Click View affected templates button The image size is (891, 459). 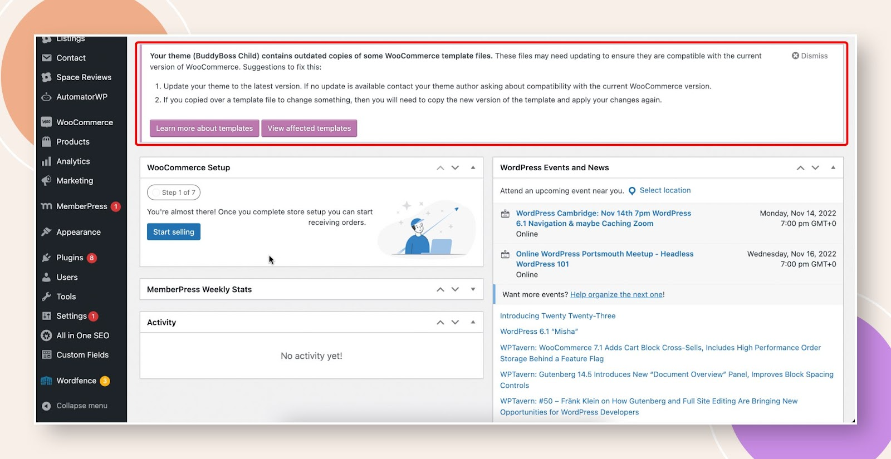(x=309, y=128)
